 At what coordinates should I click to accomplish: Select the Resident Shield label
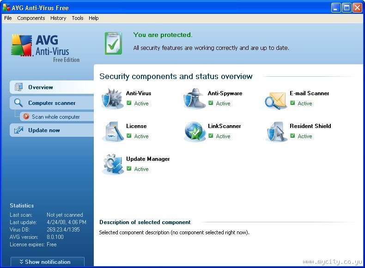click(x=310, y=126)
